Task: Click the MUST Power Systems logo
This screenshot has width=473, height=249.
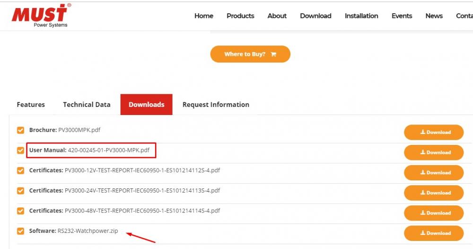Action: [41, 16]
